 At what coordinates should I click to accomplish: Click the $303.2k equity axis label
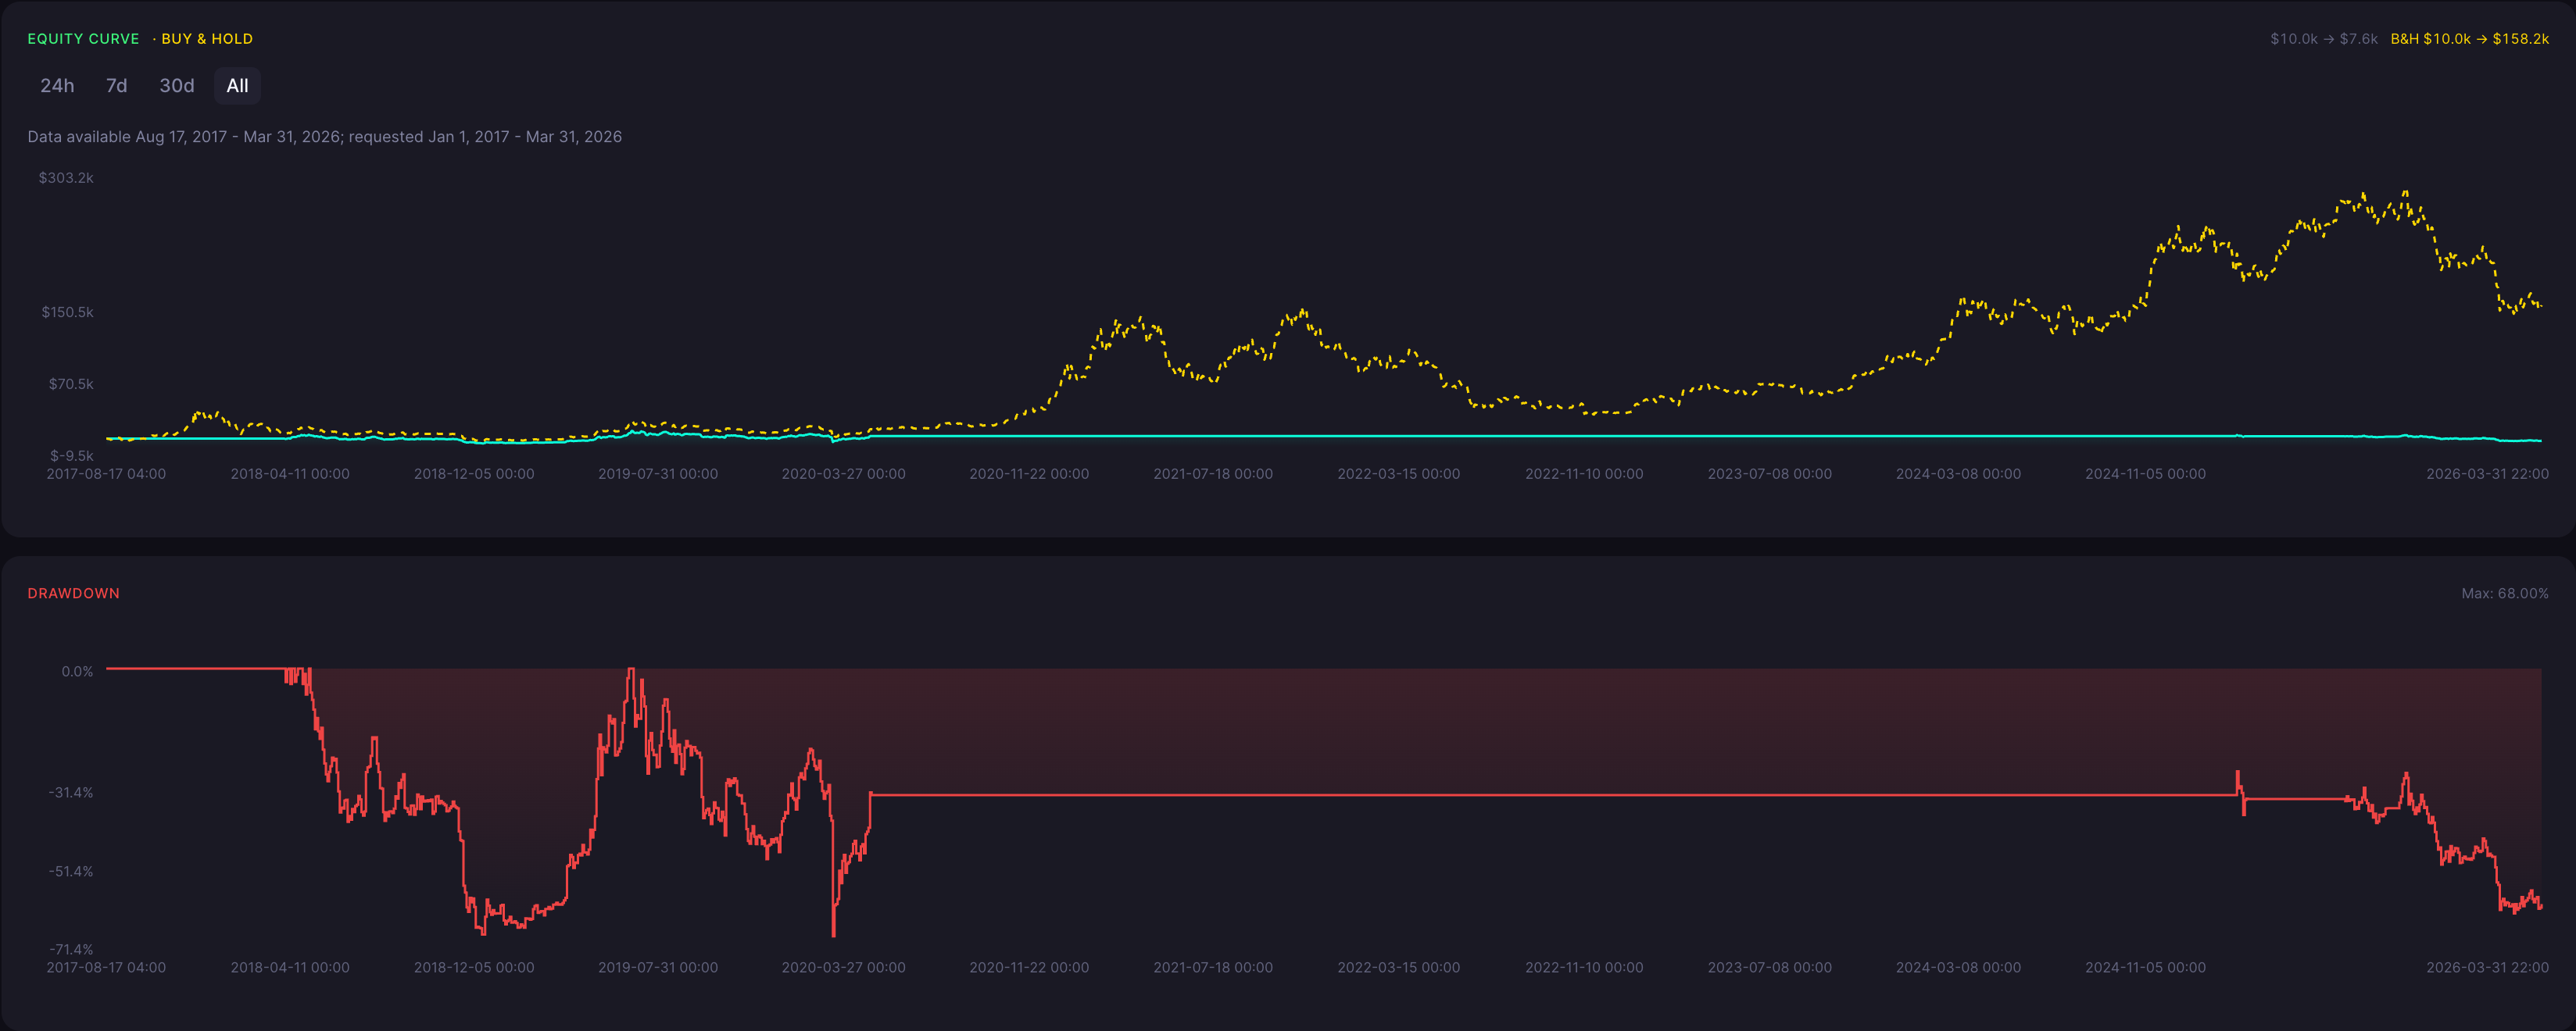[x=66, y=178]
